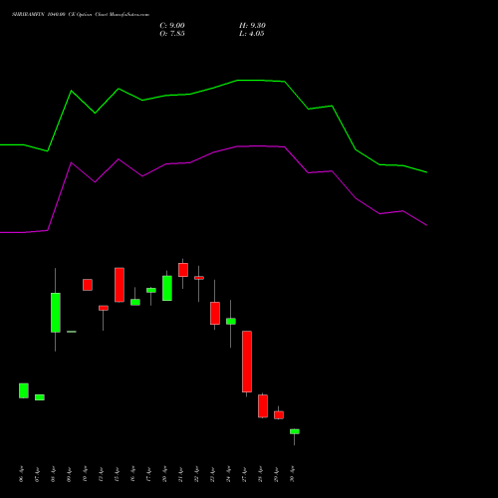
Task: Select the low value L: 4.05
Action: (252, 34)
